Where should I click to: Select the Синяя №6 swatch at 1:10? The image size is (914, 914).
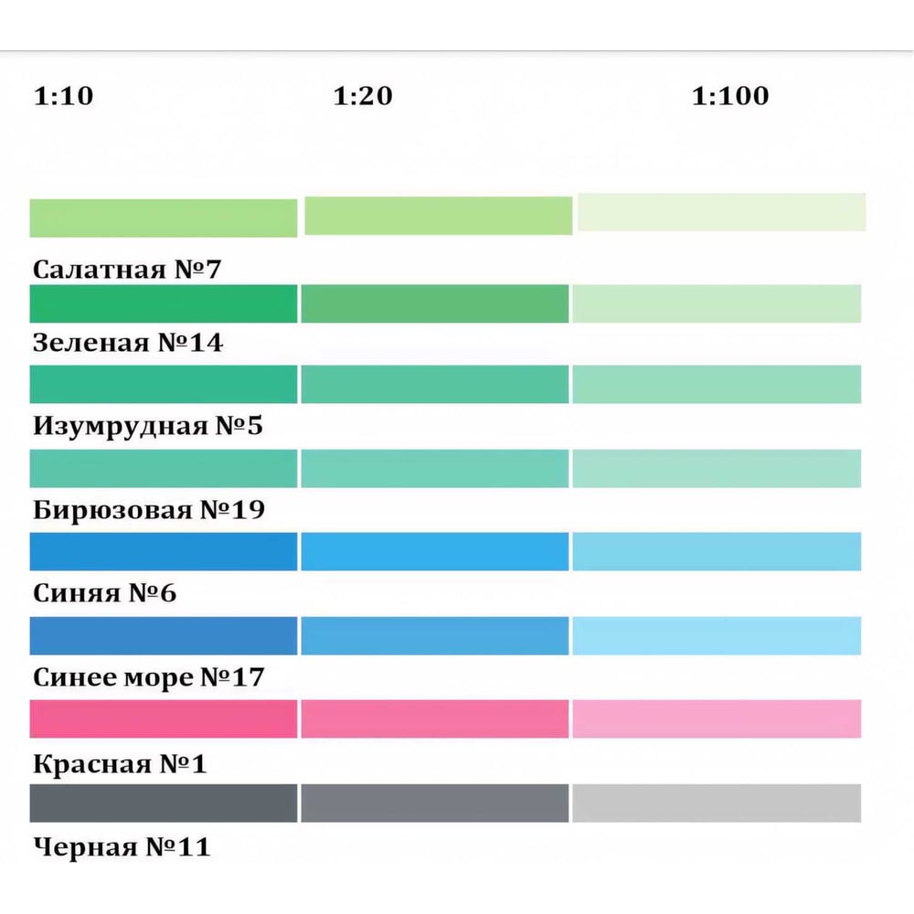(x=164, y=551)
